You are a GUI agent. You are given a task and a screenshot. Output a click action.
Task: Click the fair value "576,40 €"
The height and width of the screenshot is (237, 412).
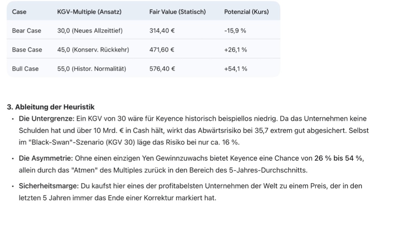point(162,68)
